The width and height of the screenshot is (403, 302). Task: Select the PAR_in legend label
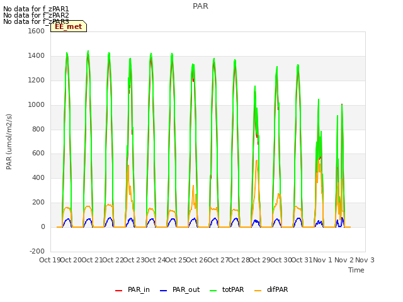[x=139, y=289]
